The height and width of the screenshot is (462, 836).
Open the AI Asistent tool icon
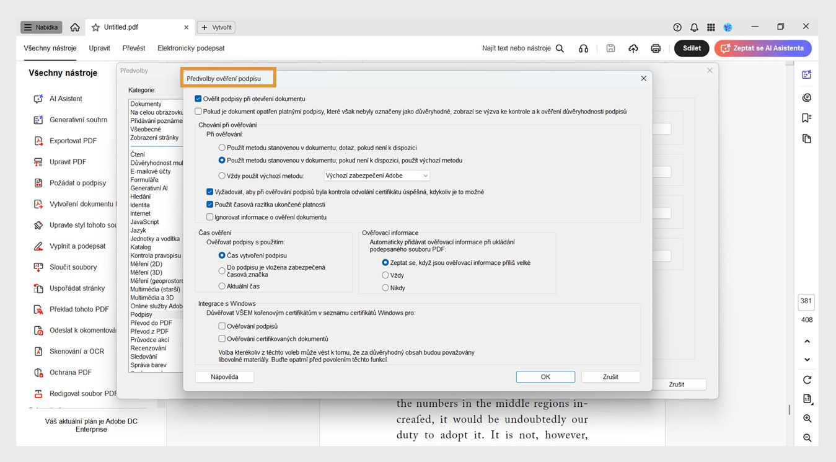tap(38, 99)
